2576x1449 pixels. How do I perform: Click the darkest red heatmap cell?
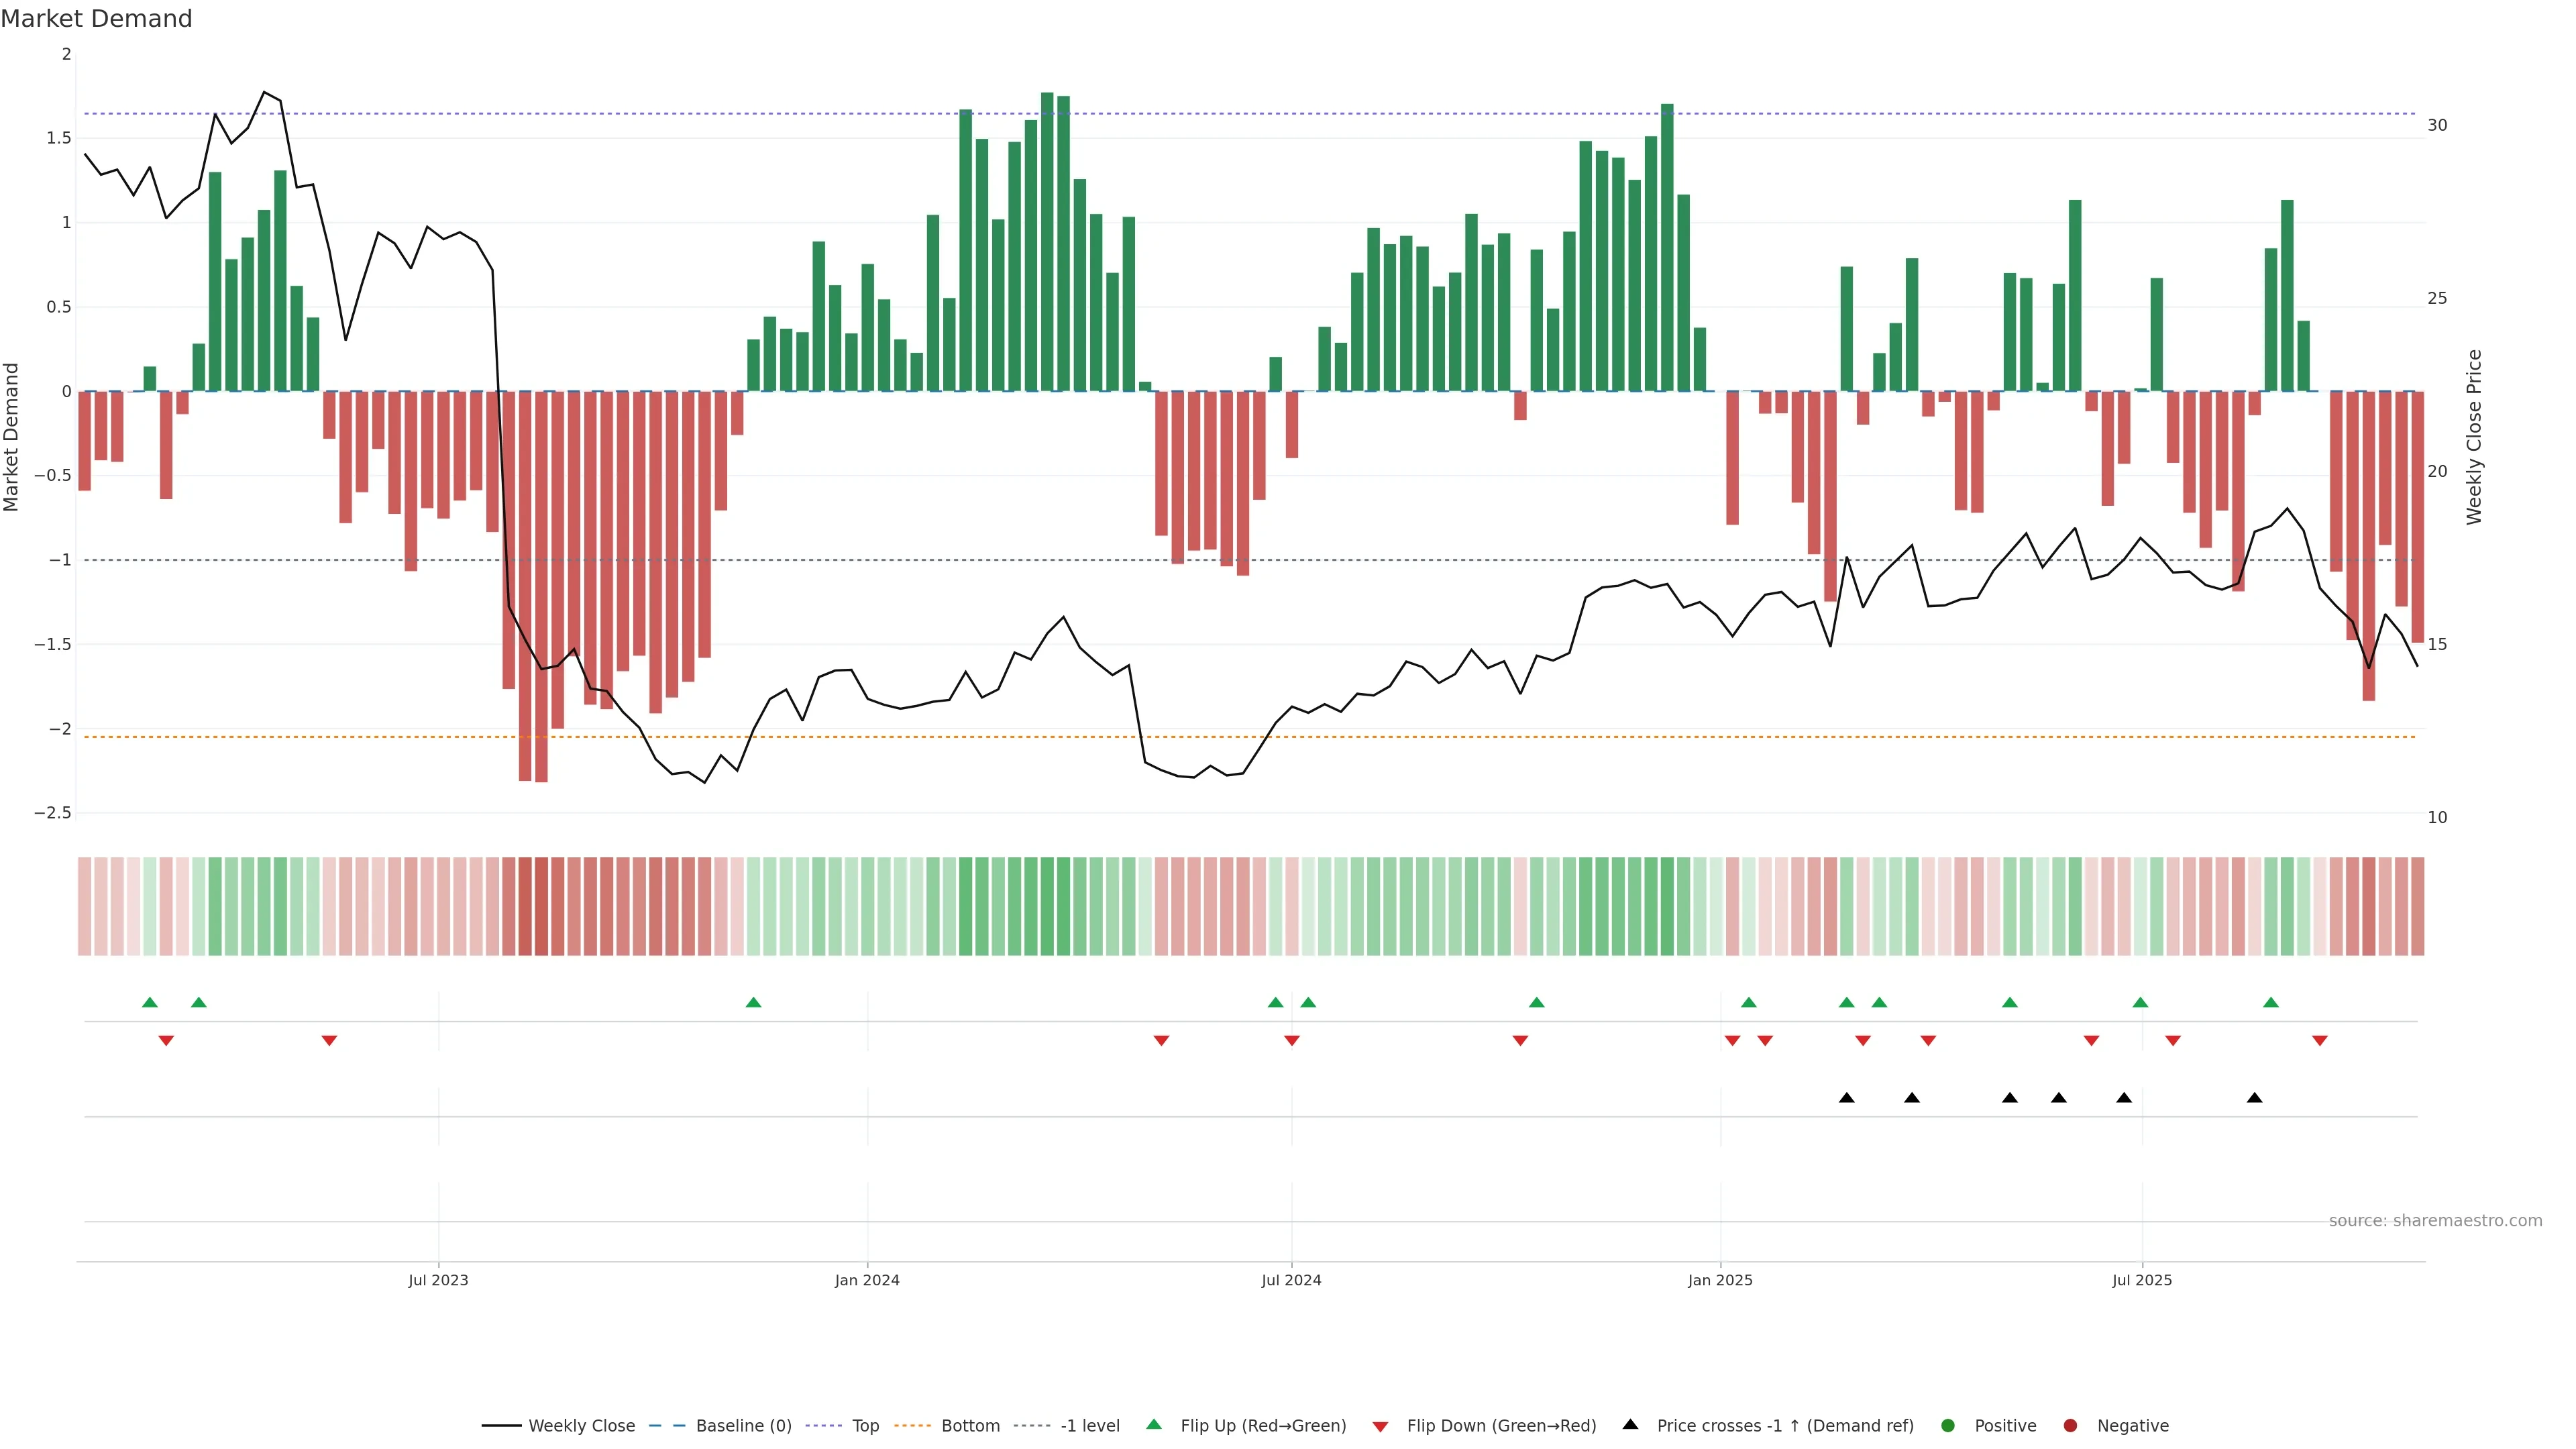(541, 906)
